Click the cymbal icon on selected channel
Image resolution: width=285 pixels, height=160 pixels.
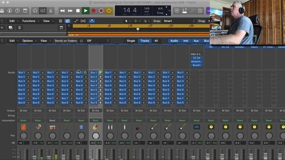[96, 127]
